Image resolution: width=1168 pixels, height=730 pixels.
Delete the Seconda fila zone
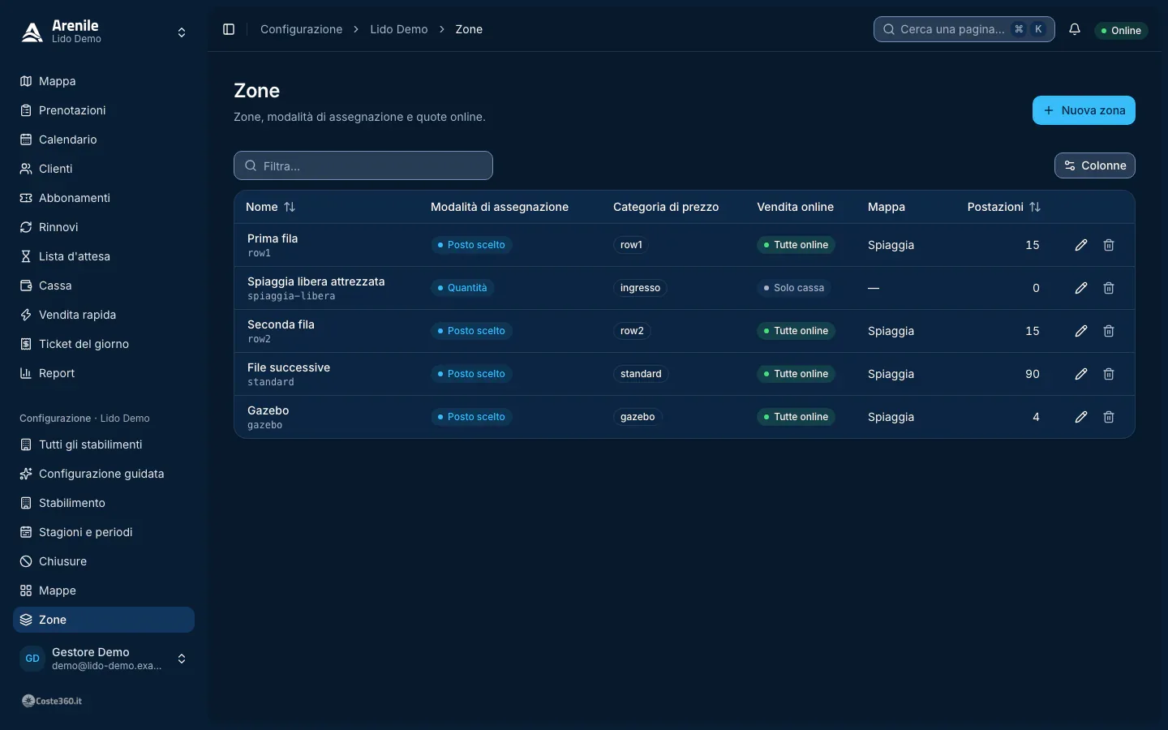(1109, 331)
